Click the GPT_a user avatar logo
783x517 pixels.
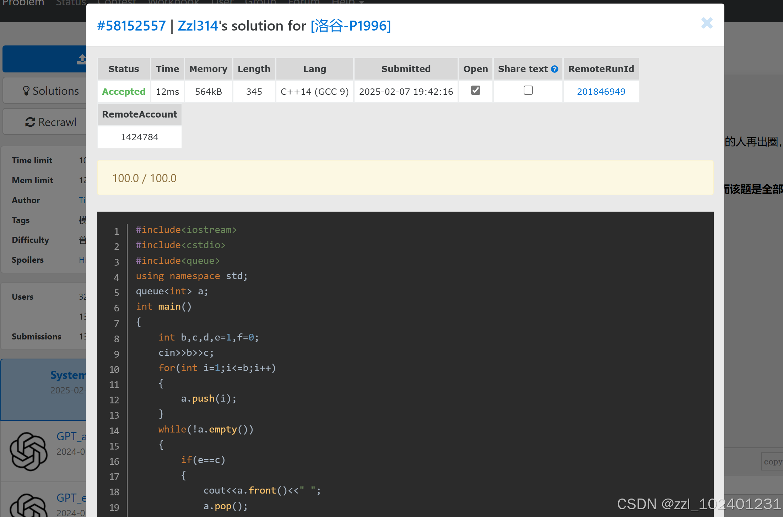tap(29, 451)
